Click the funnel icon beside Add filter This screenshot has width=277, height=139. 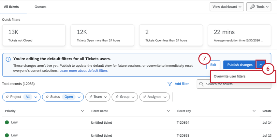[169, 84]
